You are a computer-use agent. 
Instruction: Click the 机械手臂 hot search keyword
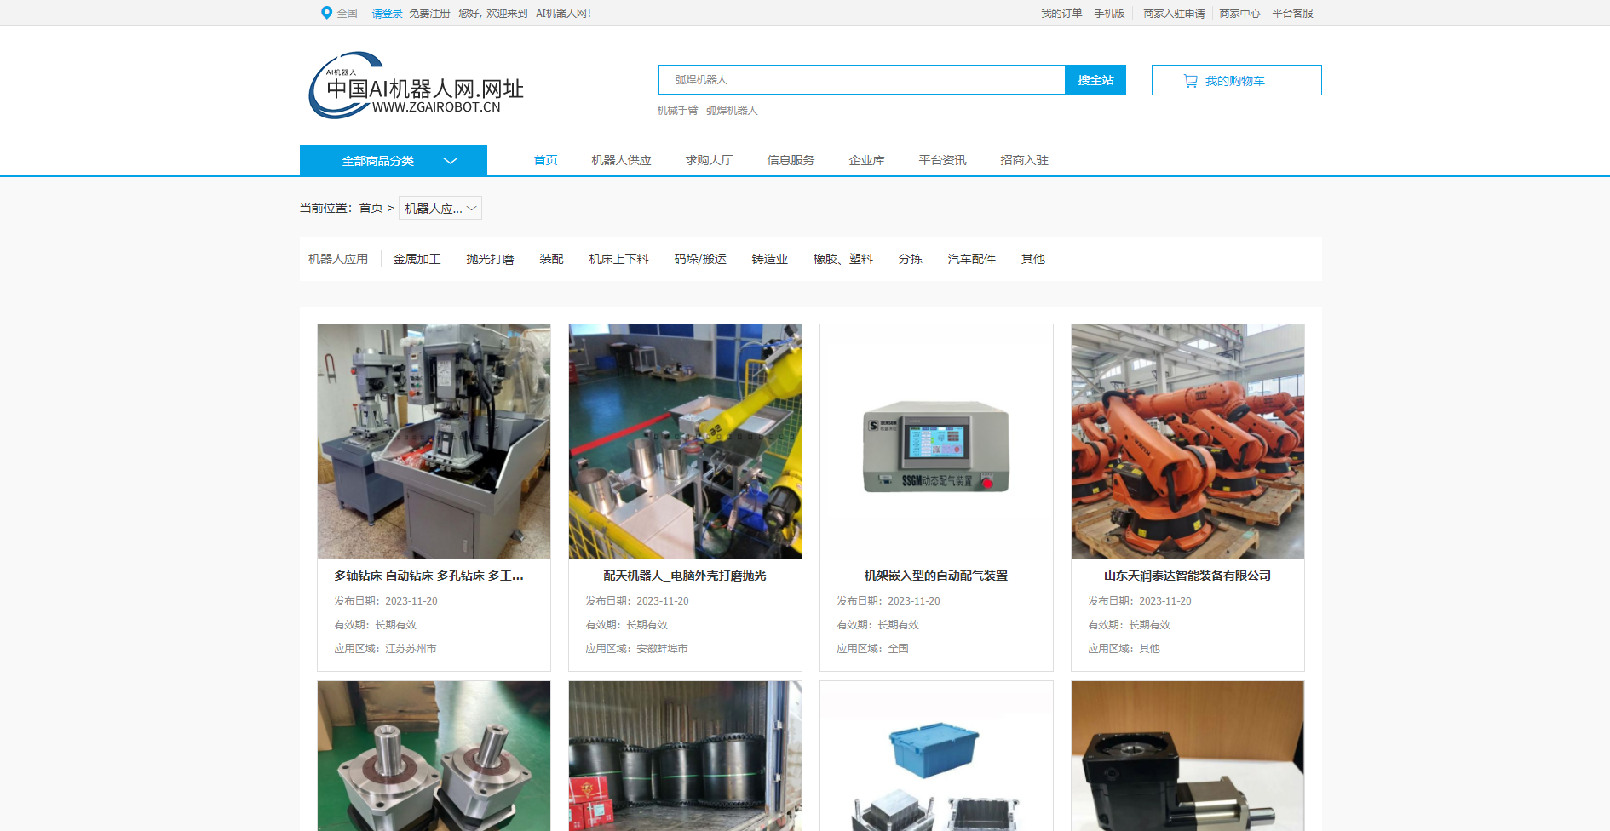click(x=678, y=111)
